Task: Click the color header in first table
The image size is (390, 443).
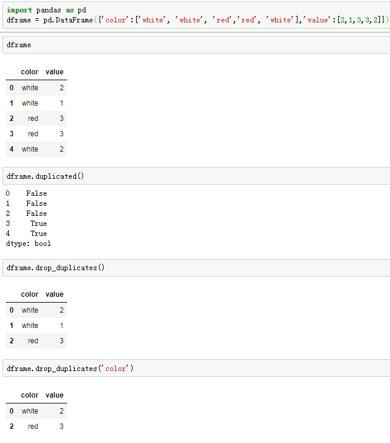Action: coord(29,72)
